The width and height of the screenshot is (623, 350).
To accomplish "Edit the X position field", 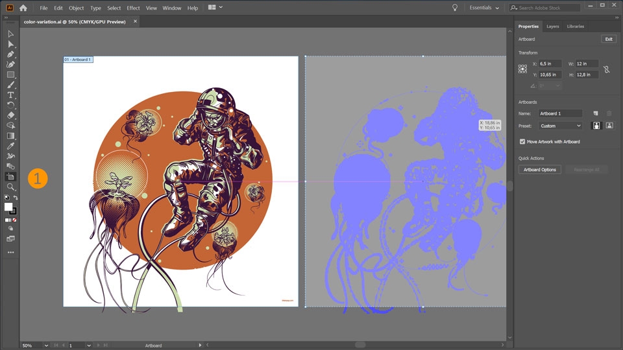I will pos(550,64).
